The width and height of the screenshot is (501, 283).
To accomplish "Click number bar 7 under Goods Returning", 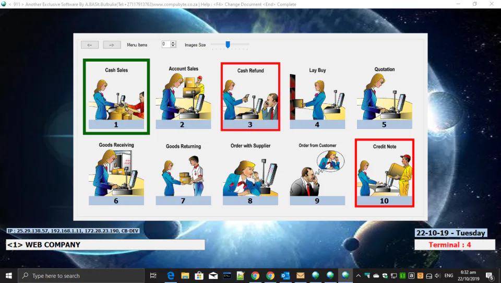I will pyautogui.click(x=183, y=201).
